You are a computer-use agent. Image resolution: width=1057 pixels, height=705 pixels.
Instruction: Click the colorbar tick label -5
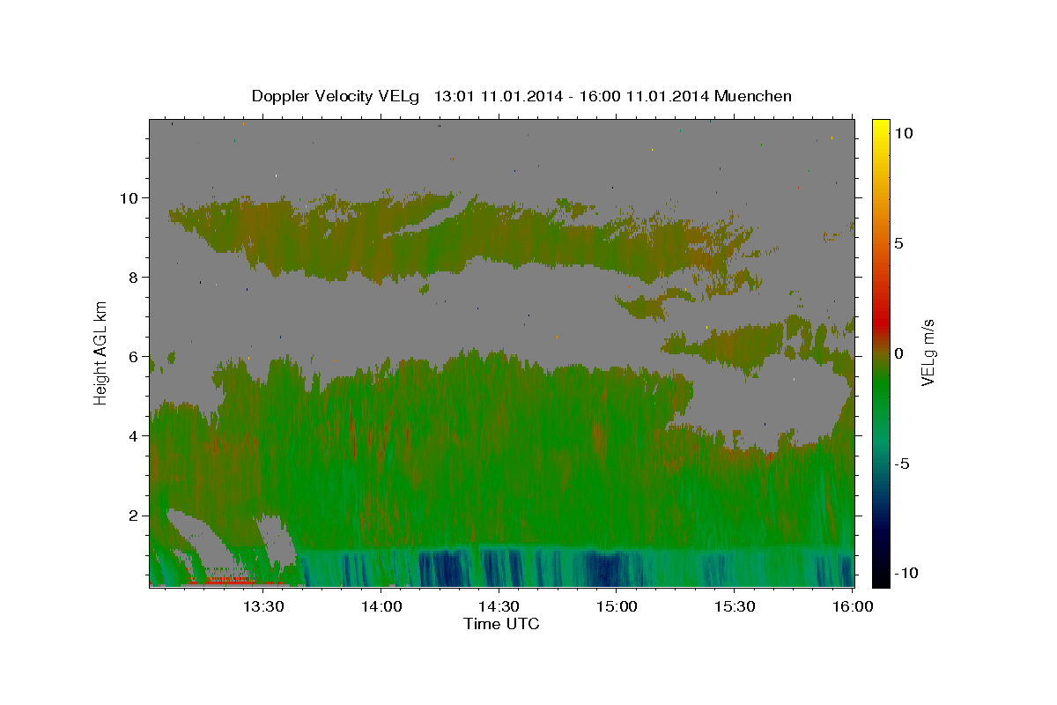pyautogui.click(x=905, y=464)
